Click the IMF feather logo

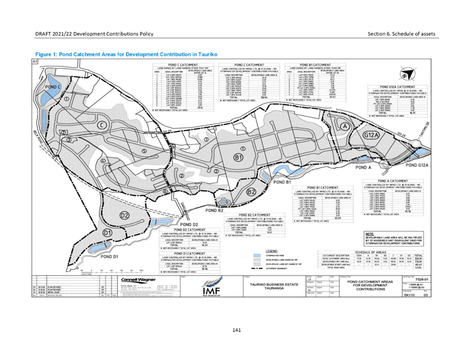pos(213,286)
